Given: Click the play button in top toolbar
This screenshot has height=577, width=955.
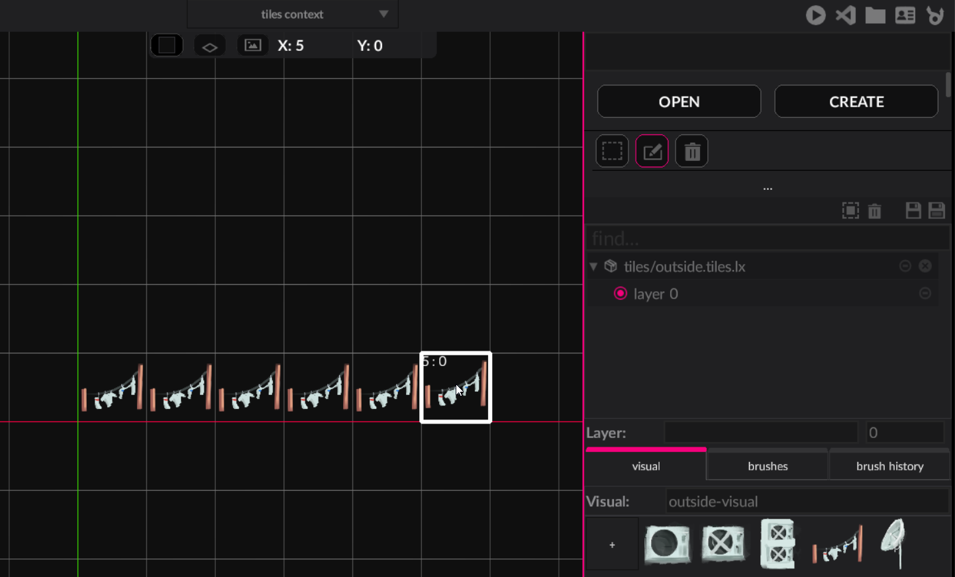Looking at the screenshot, I should 815,15.
